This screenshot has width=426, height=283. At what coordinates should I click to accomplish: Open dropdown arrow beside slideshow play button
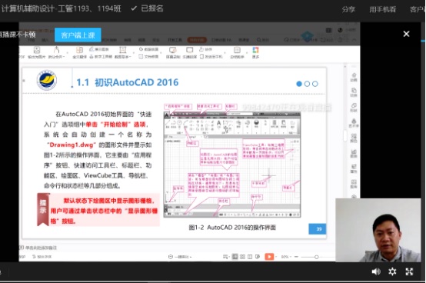(x=276, y=257)
